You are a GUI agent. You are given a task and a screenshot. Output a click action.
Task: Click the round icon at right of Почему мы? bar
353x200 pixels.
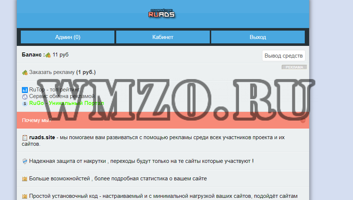click(303, 121)
